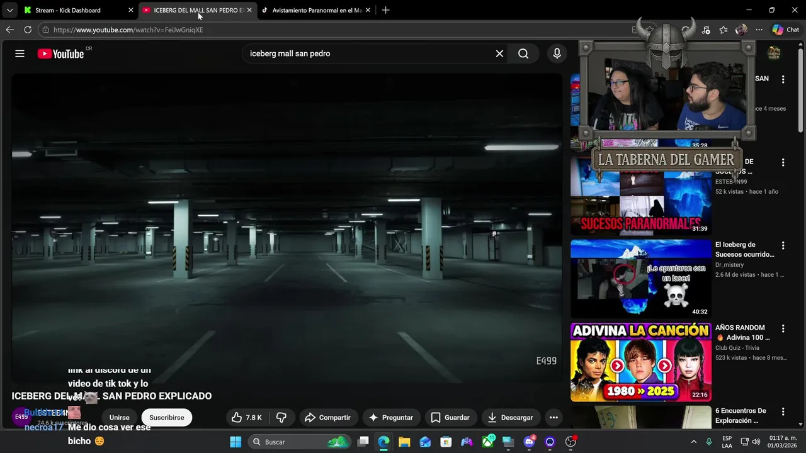Click the system tray microphone icon
The height and width of the screenshot is (453, 806).
(709, 442)
